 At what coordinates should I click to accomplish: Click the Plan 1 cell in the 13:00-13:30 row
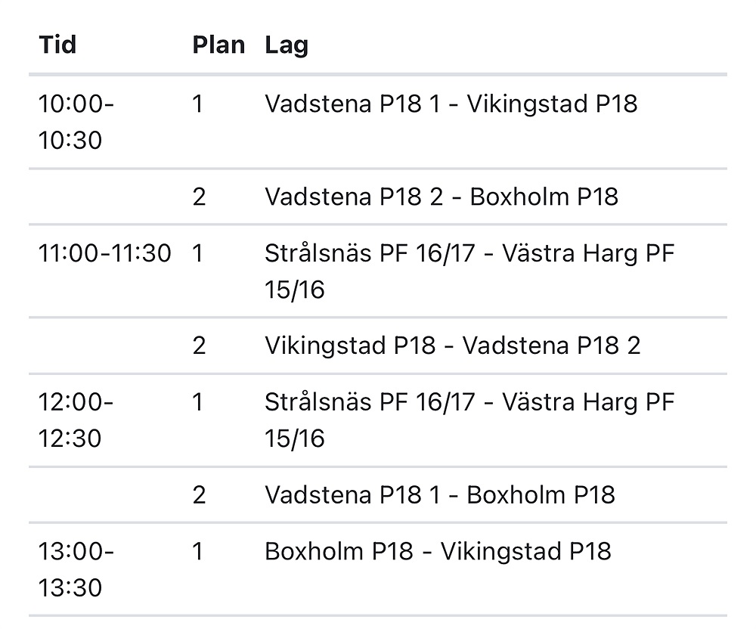pos(198,551)
